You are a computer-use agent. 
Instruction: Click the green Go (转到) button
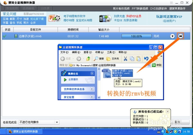click(157, 65)
